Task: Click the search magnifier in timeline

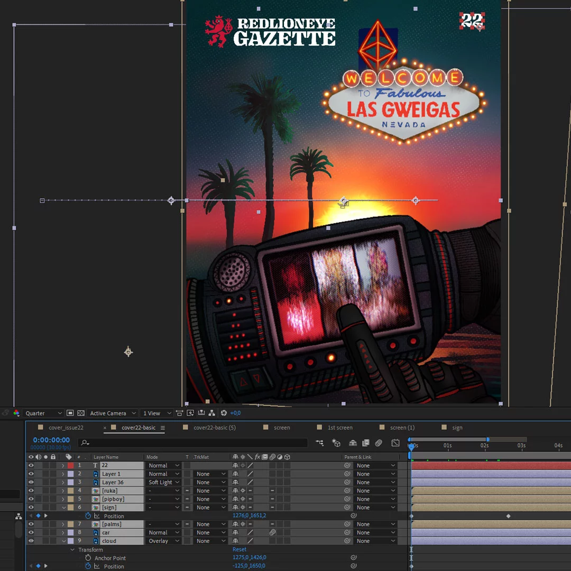Action: point(85,443)
